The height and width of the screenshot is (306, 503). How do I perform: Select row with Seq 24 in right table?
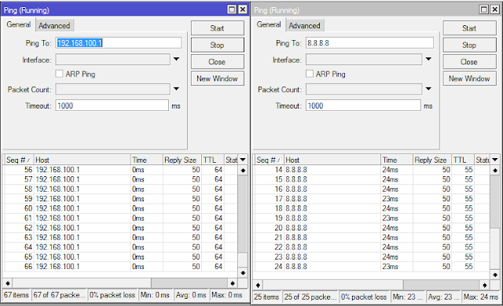click(372, 266)
